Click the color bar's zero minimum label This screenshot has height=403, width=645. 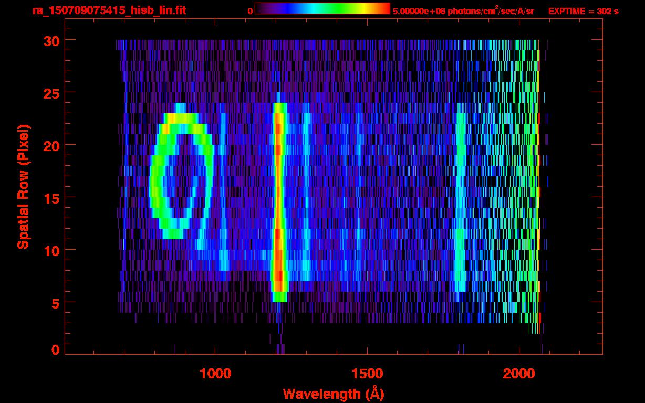[x=250, y=11]
